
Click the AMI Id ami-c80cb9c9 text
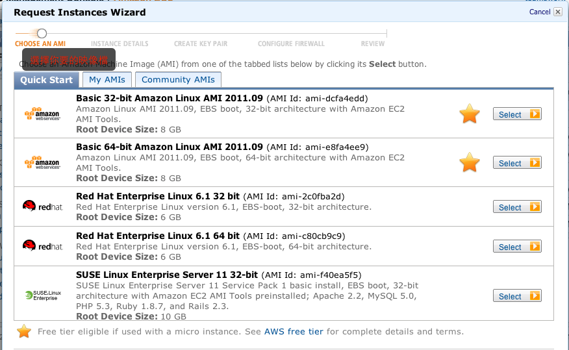294,236
